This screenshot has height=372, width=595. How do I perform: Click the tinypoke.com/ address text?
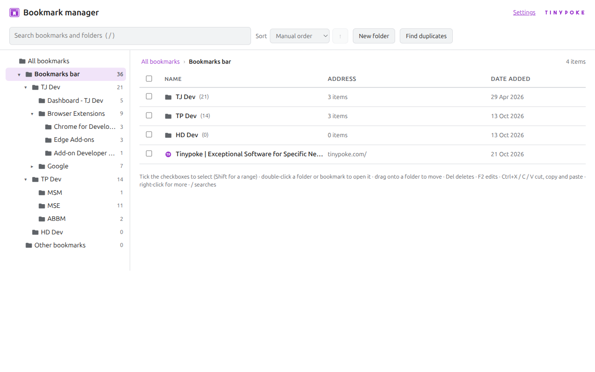click(x=347, y=154)
